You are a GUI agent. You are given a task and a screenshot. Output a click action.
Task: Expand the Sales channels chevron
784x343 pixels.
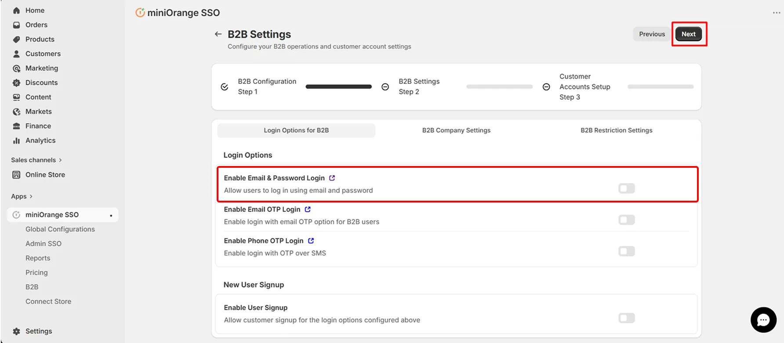(60, 160)
